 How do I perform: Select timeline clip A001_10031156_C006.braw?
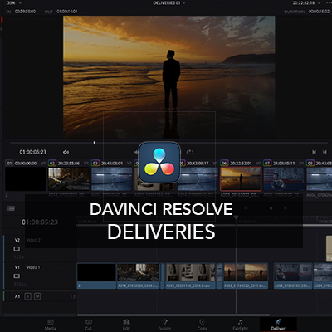coord(190,276)
